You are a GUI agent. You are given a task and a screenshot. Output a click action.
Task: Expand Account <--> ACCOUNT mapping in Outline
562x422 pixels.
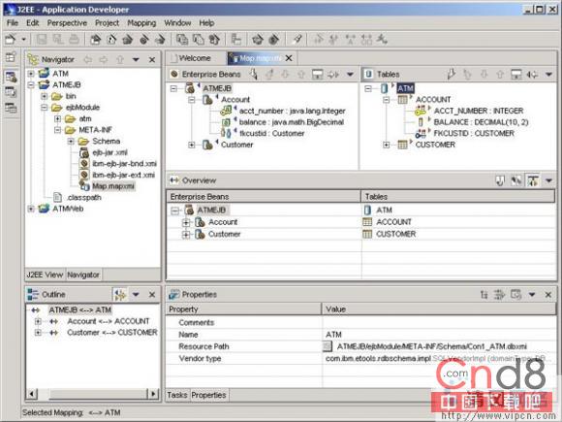38,321
